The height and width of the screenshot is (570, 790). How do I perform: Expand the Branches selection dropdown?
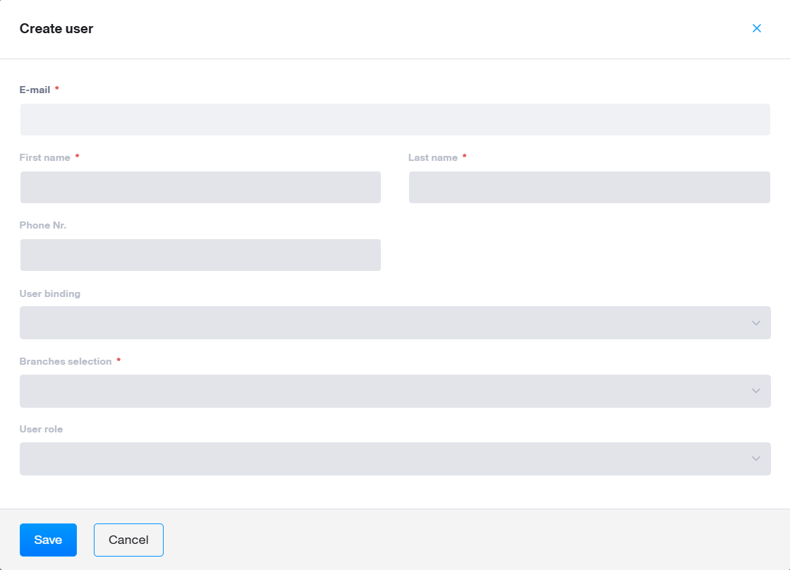pos(395,390)
